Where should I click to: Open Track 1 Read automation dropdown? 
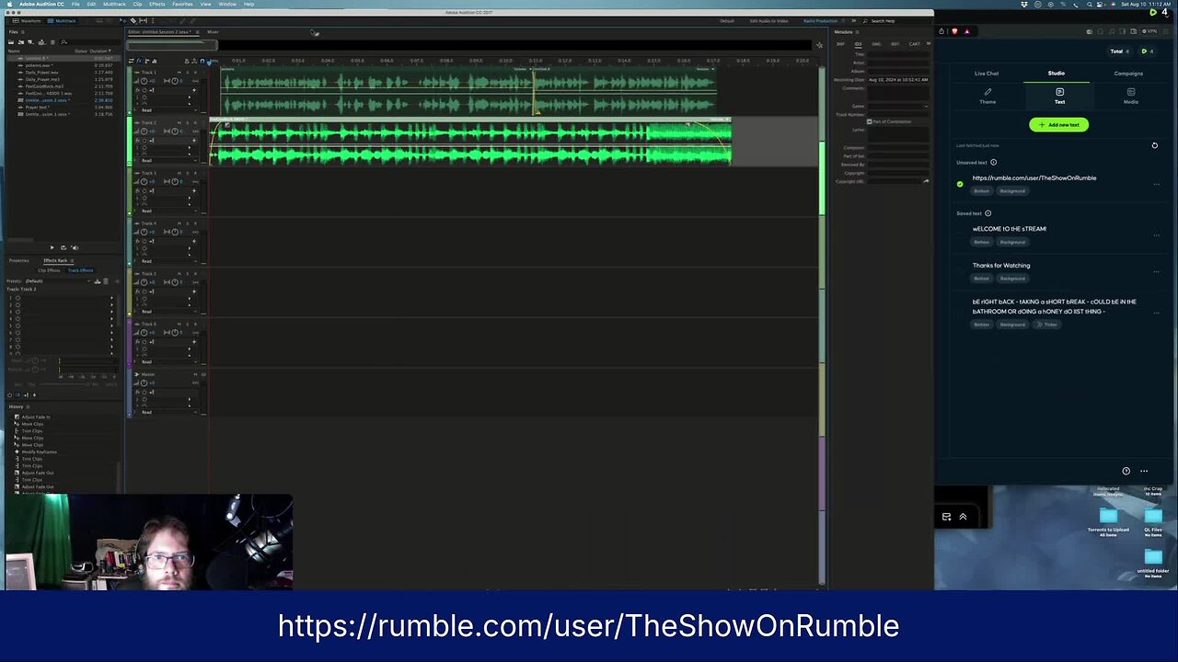point(169,109)
